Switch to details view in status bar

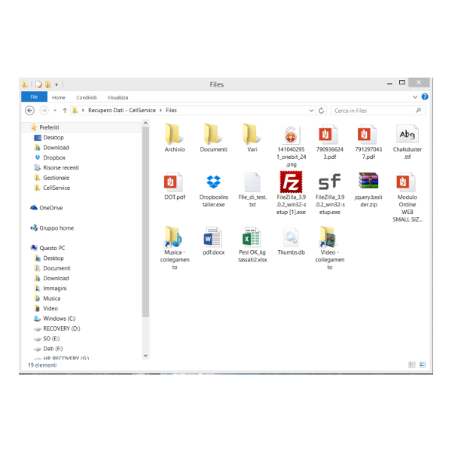[x=412, y=365]
